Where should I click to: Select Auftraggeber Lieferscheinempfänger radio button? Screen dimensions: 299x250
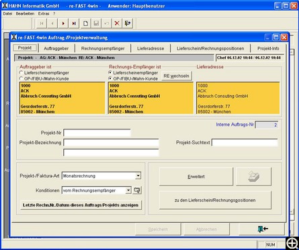coord(22,72)
